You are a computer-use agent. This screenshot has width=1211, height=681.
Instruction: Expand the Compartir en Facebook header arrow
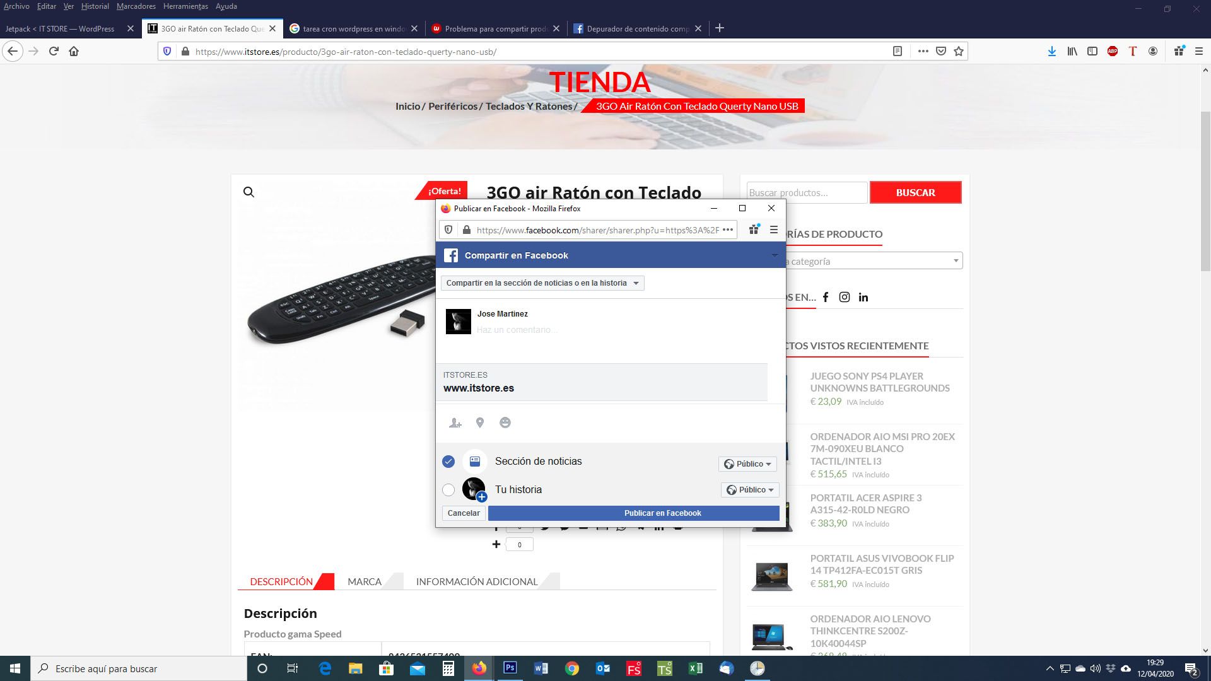pos(775,255)
